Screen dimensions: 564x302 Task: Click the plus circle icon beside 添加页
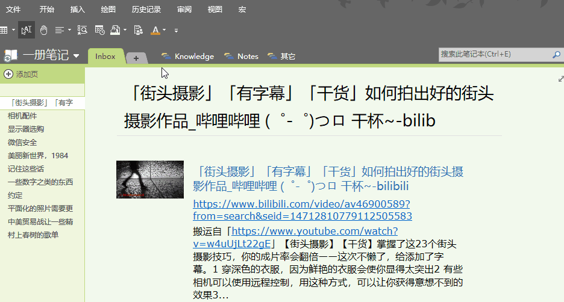coord(8,74)
